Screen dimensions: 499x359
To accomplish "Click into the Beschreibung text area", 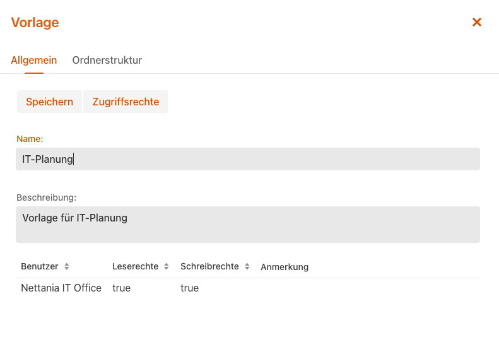I will [x=247, y=225].
